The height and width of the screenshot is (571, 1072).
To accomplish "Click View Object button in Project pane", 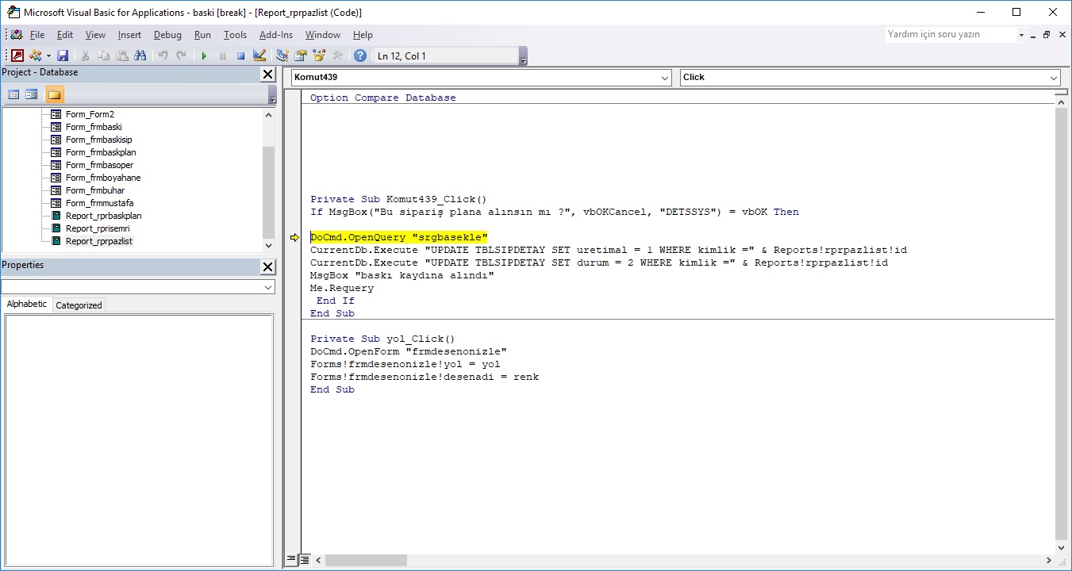I will tap(32, 94).
